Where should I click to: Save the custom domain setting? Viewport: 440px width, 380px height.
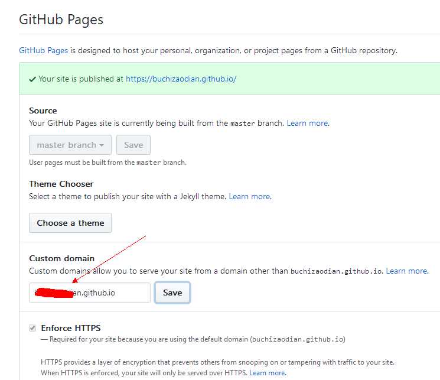pos(172,293)
